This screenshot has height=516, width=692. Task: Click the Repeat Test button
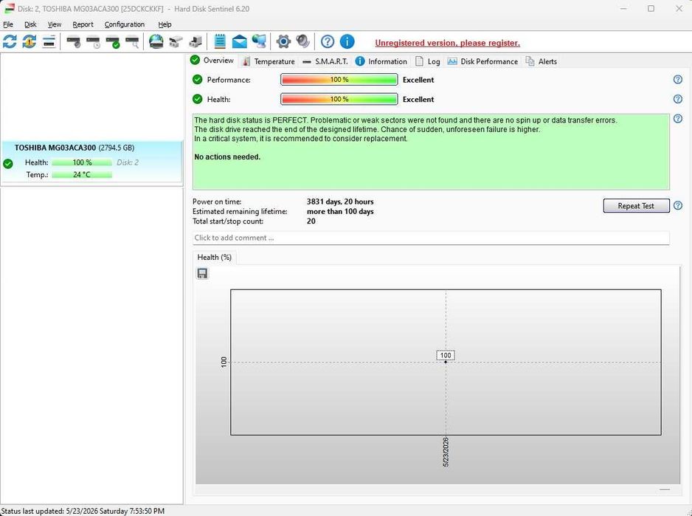point(636,206)
